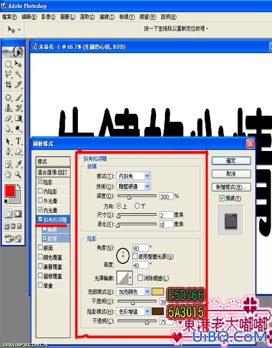Toggle the 預視 preview checkbox
Image resolution: width=272 pixels, height=348 pixels.
pos(222,198)
